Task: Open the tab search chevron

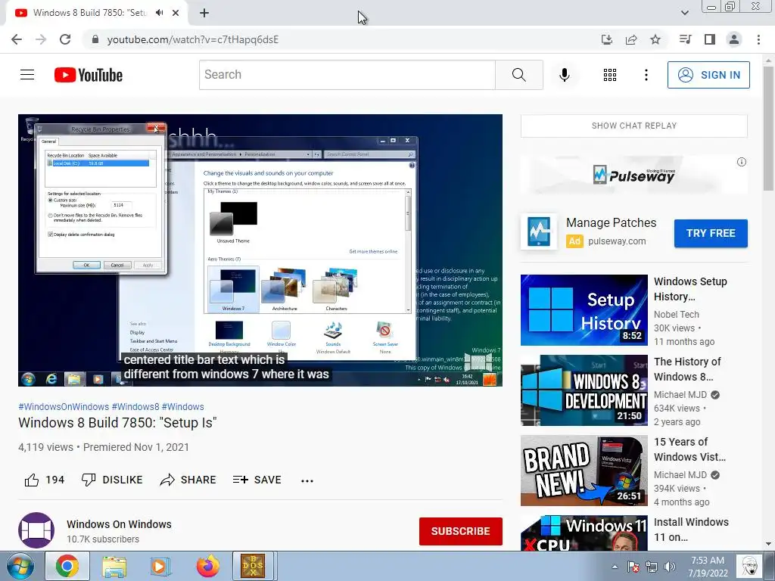Action: (x=685, y=13)
